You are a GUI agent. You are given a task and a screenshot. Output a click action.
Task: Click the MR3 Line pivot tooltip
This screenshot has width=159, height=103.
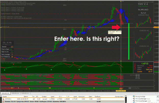coord(115,32)
